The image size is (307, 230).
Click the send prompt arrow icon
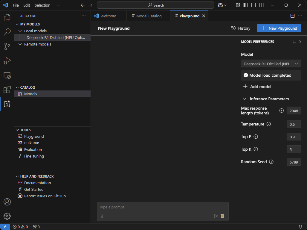[216, 216]
